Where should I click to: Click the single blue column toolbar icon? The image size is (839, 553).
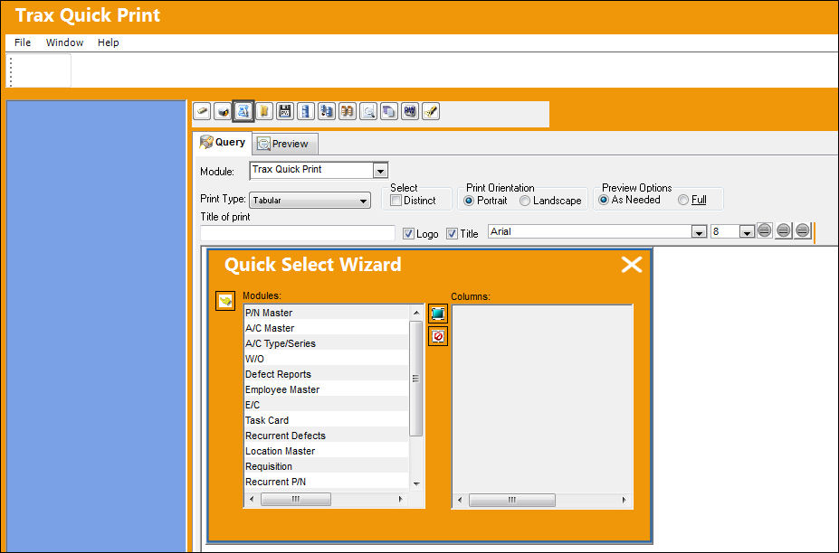306,112
